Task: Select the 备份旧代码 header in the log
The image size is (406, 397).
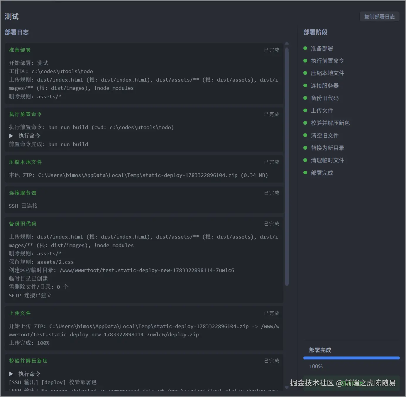Action: coord(23,224)
